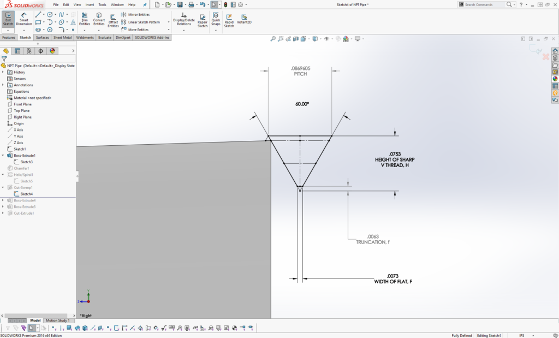Choose the Trim Entities tool
The image size is (559, 338).
[85, 19]
